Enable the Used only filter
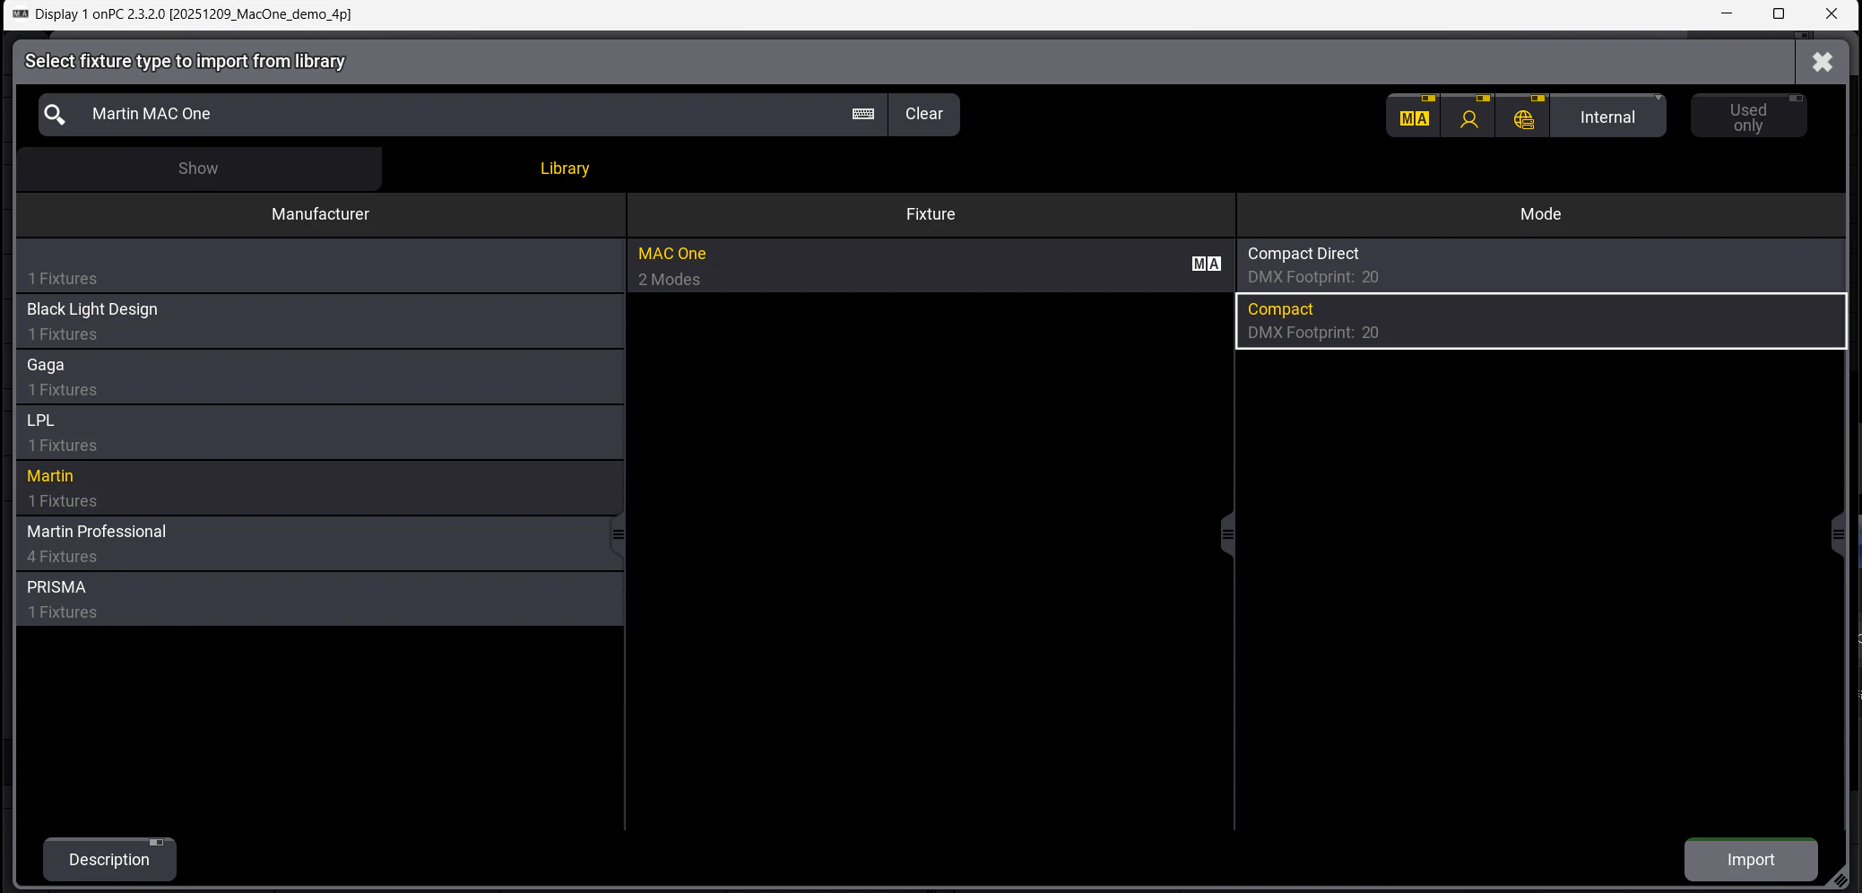Viewport: 1862px width, 893px height. (1748, 117)
